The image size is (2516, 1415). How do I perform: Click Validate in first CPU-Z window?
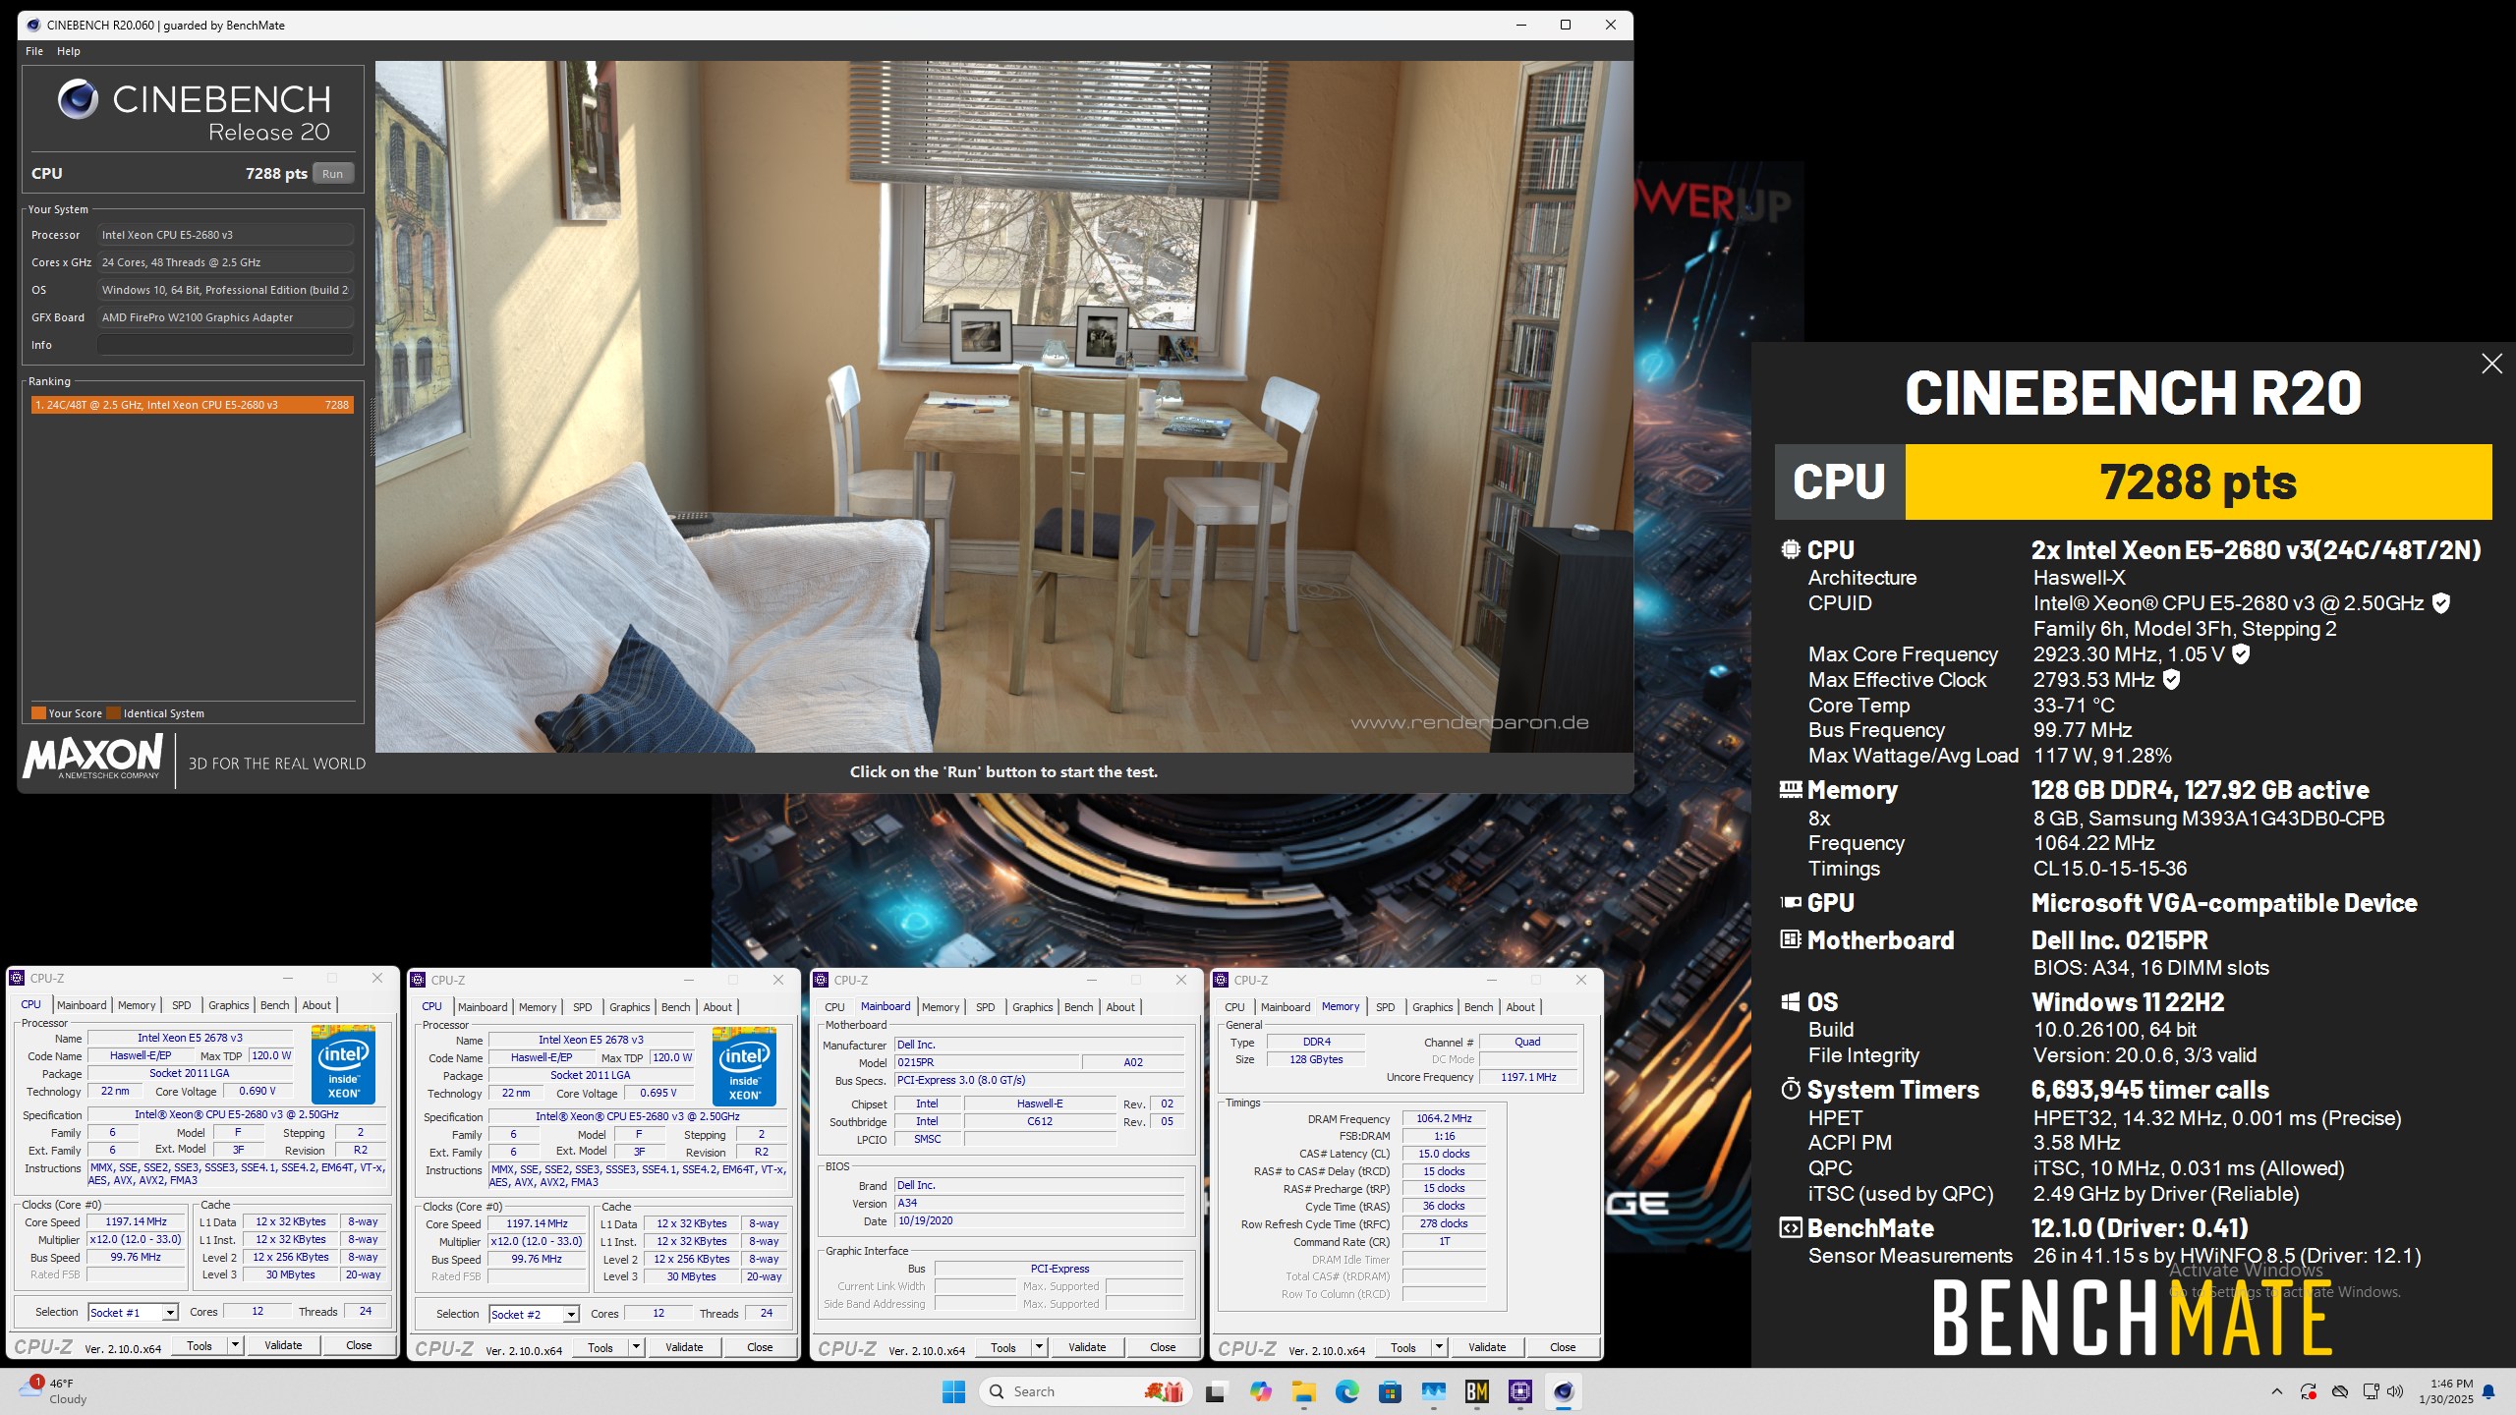click(x=283, y=1345)
